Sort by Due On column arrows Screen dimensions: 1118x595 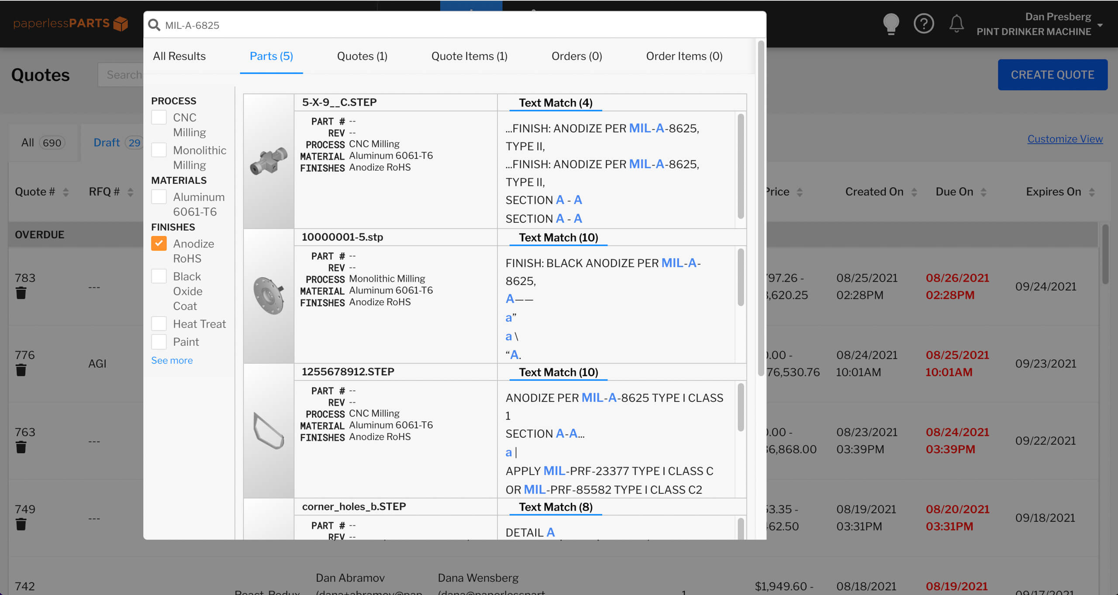[x=983, y=192]
